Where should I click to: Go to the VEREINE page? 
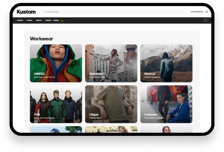[x=48, y=20]
